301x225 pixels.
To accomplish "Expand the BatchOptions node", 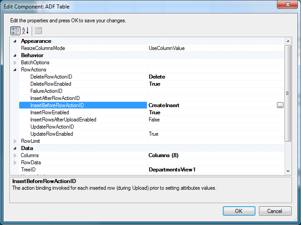I will click(x=15, y=62).
